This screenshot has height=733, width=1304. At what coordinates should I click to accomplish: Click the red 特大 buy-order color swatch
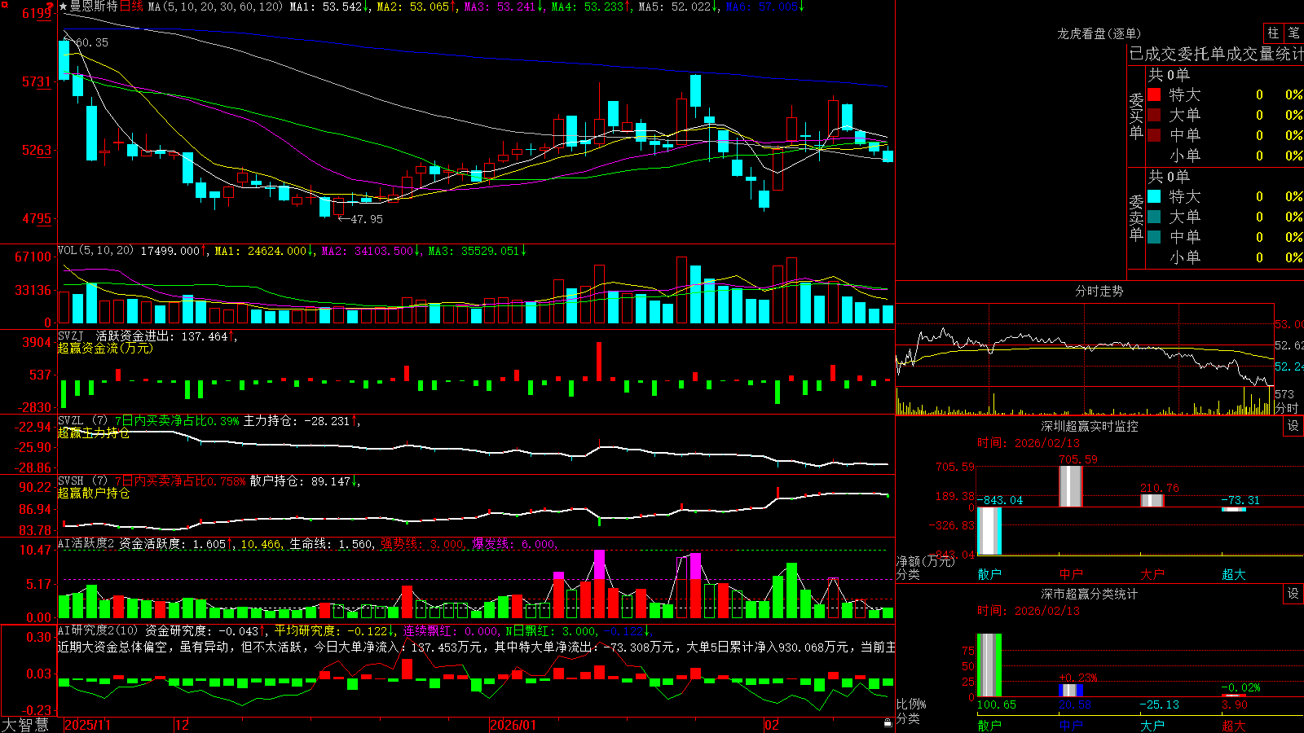pos(1154,94)
